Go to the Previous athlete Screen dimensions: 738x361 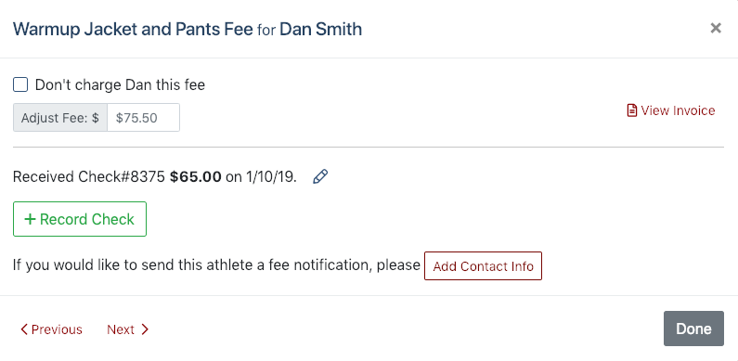pyautogui.click(x=51, y=329)
